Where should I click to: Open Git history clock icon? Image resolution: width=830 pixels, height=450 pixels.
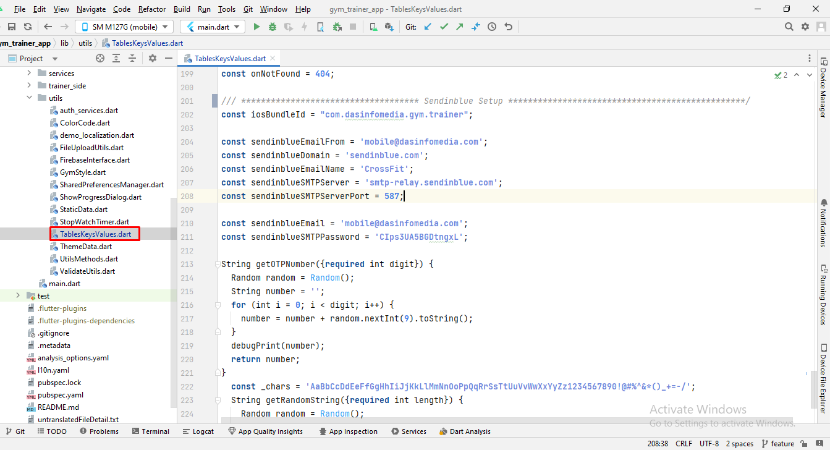[x=492, y=27]
